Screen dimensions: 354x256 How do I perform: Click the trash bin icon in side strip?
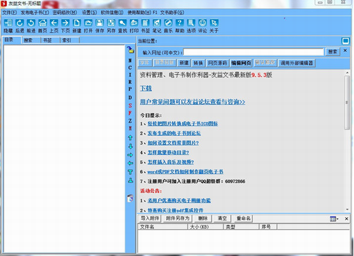130,198
